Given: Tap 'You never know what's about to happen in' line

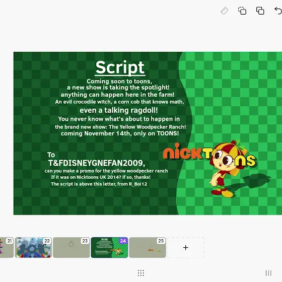Looking at the screenshot, I should [x=119, y=119].
